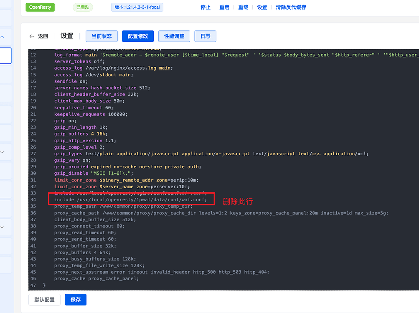Keep the 配置修改 tab active
This screenshot has height=313, width=419.
coord(137,36)
